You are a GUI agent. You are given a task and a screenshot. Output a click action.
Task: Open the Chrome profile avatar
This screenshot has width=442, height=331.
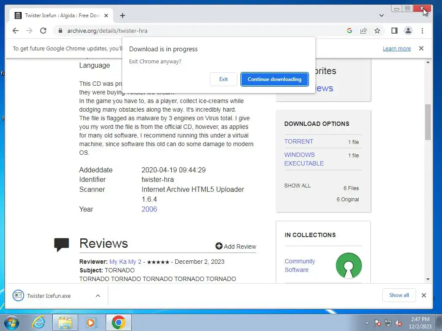pyautogui.click(x=408, y=31)
